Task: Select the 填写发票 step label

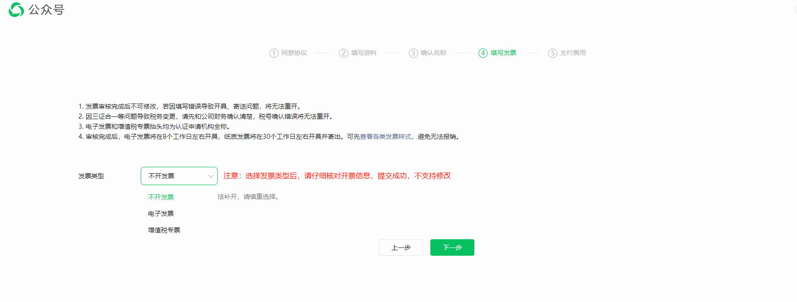Action: pyautogui.click(x=503, y=53)
